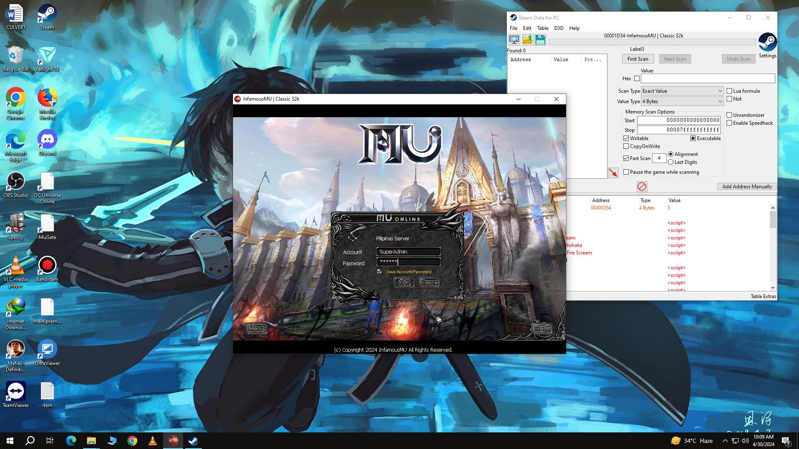
Task: Open File Explorer in taskbar
Action: coord(91,441)
